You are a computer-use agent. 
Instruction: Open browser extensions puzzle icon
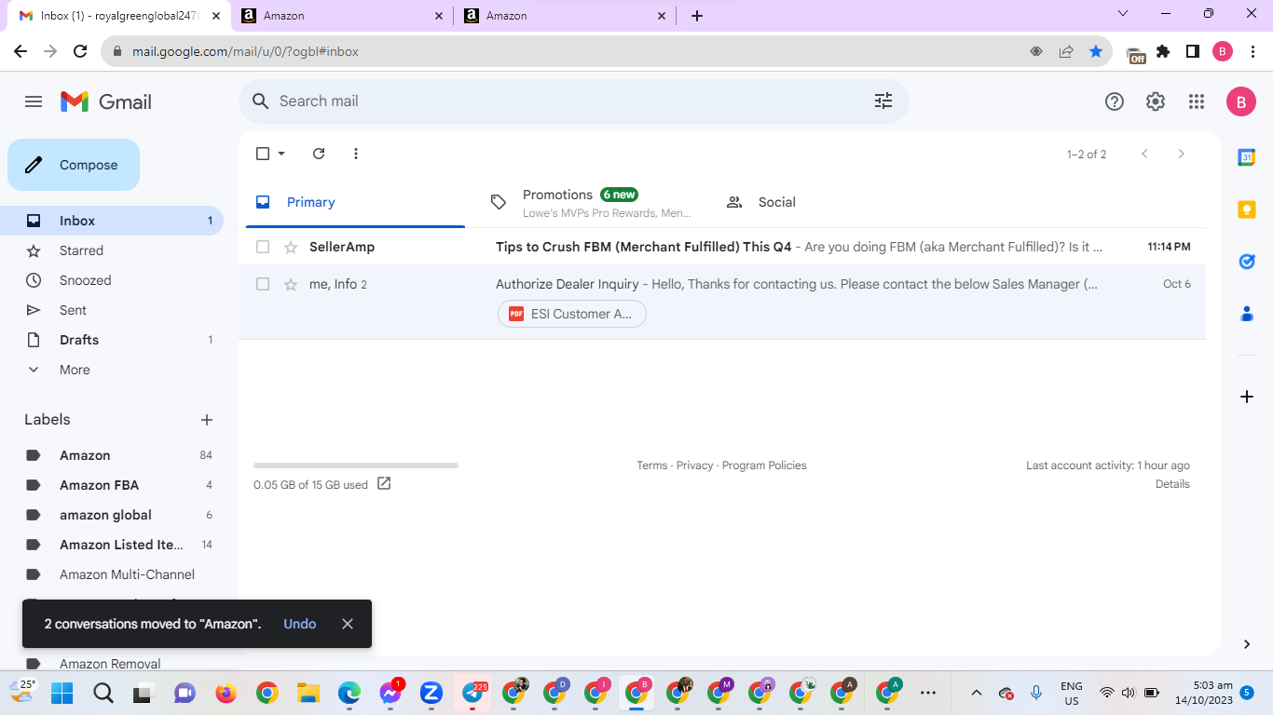pos(1163,52)
